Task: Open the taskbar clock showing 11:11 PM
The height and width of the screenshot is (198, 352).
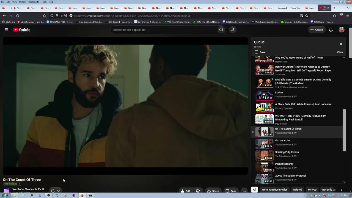Action: point(343,196)
